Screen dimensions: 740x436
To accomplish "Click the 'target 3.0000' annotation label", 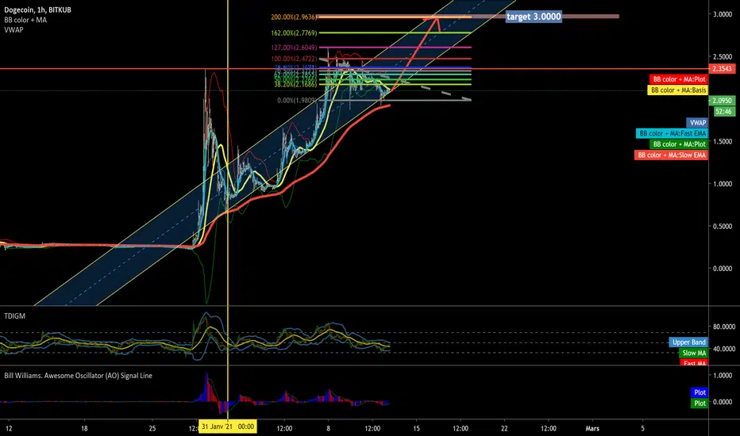I will [x=534, y=17].
